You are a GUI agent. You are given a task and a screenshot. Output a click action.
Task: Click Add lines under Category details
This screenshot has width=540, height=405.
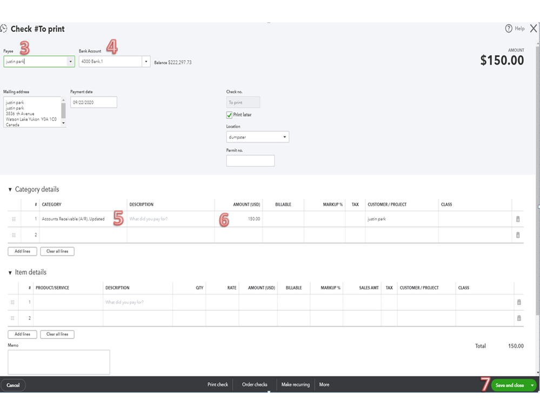pos(22,251)
